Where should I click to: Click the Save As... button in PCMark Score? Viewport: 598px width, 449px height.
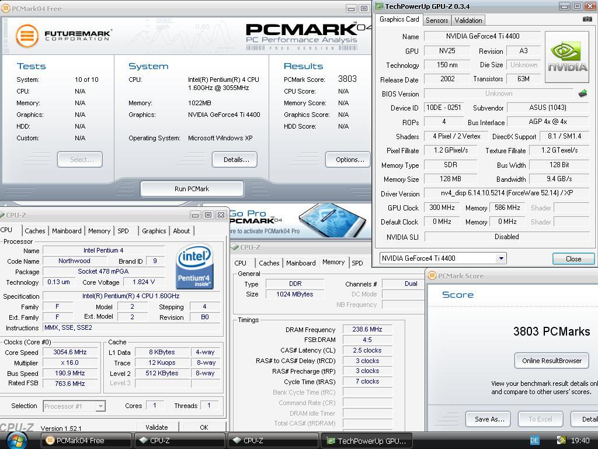(489, 419)
